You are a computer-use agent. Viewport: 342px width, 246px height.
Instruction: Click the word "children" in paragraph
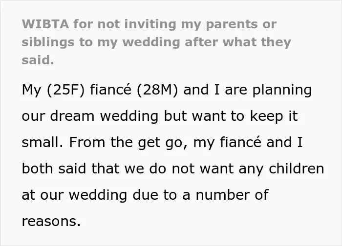point(297,169)
